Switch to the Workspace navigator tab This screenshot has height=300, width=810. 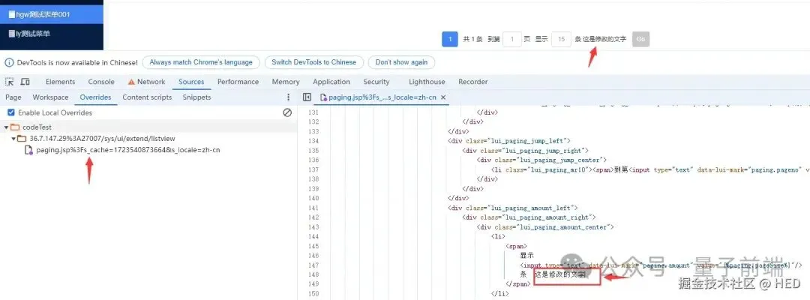(x=51, y=97)
